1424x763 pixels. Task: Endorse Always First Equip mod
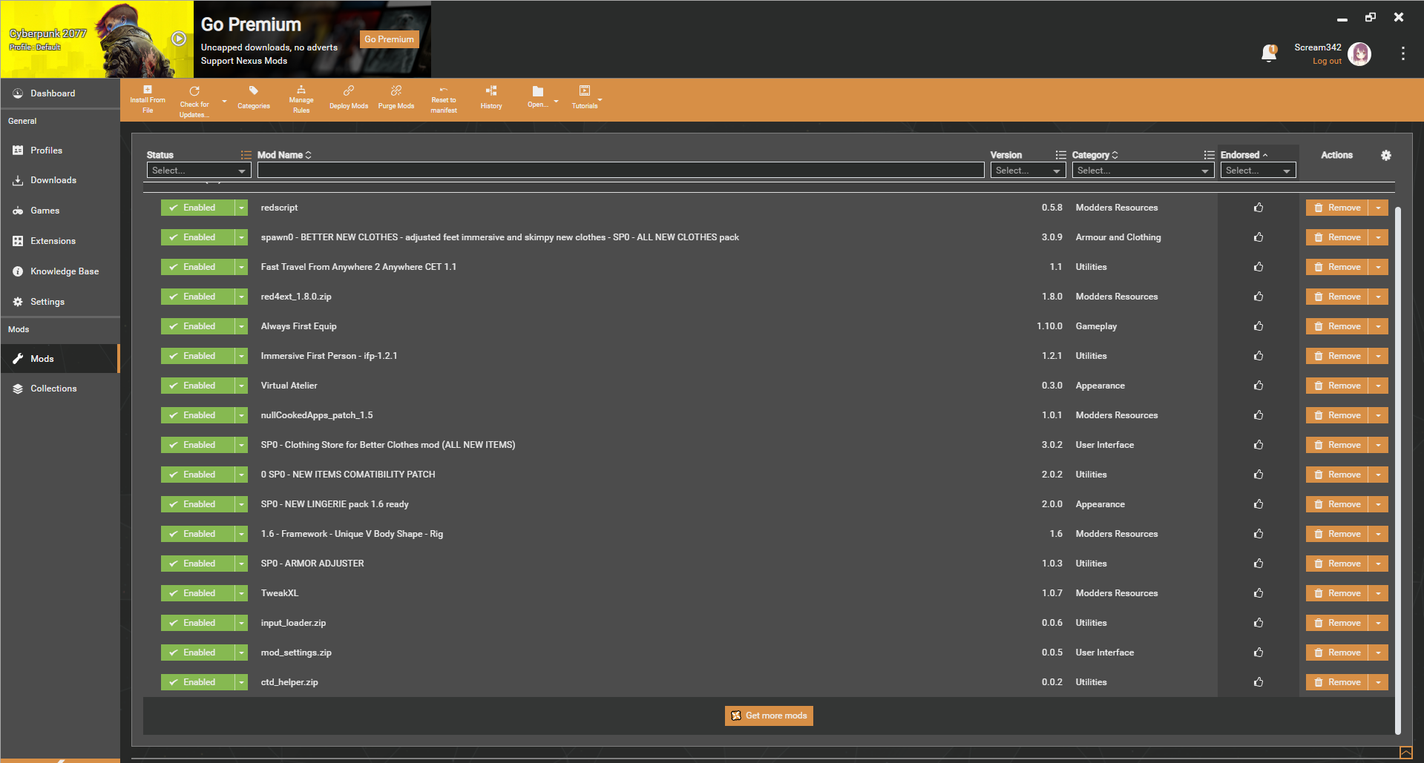click(x=1259, y=326)
